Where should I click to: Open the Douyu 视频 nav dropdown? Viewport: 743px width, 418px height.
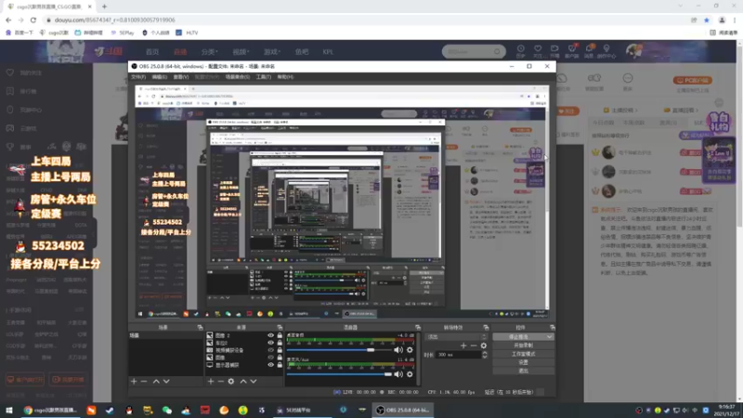point(241,52)
